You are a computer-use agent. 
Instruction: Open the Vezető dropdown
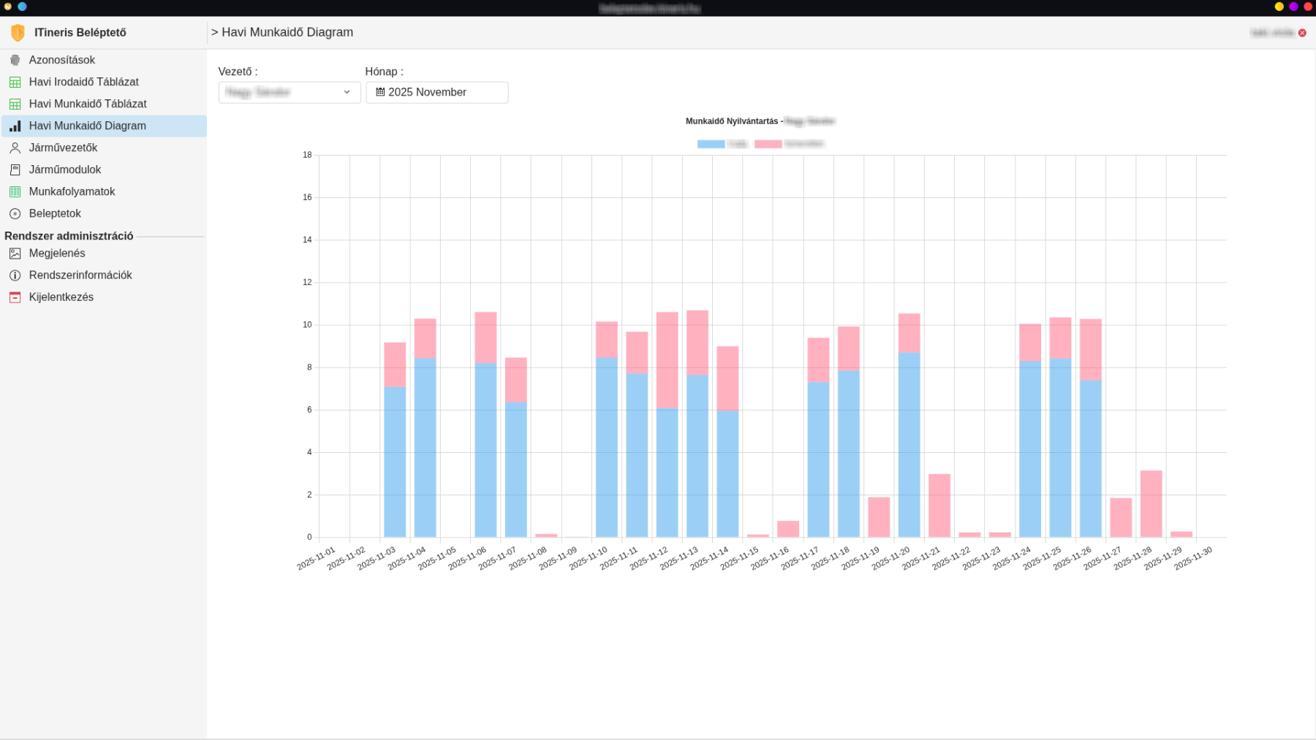(289, 92)
